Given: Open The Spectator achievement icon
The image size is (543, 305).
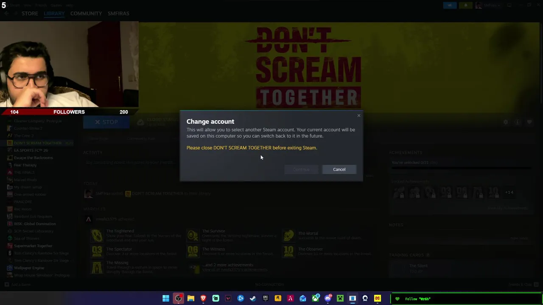Looking at the screenshot, I should pyautogui.click(x=97, y=251).
